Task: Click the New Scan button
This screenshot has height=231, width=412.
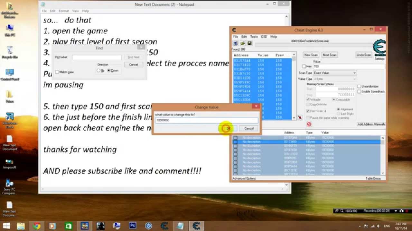Action: (x=311, y=55)
